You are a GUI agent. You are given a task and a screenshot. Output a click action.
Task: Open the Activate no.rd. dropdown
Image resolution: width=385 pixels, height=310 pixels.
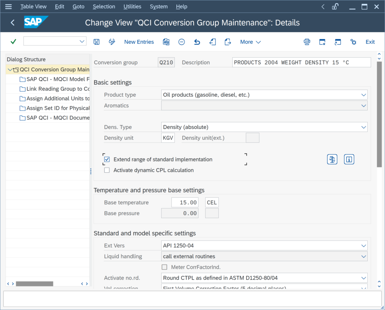click(364, 278)
